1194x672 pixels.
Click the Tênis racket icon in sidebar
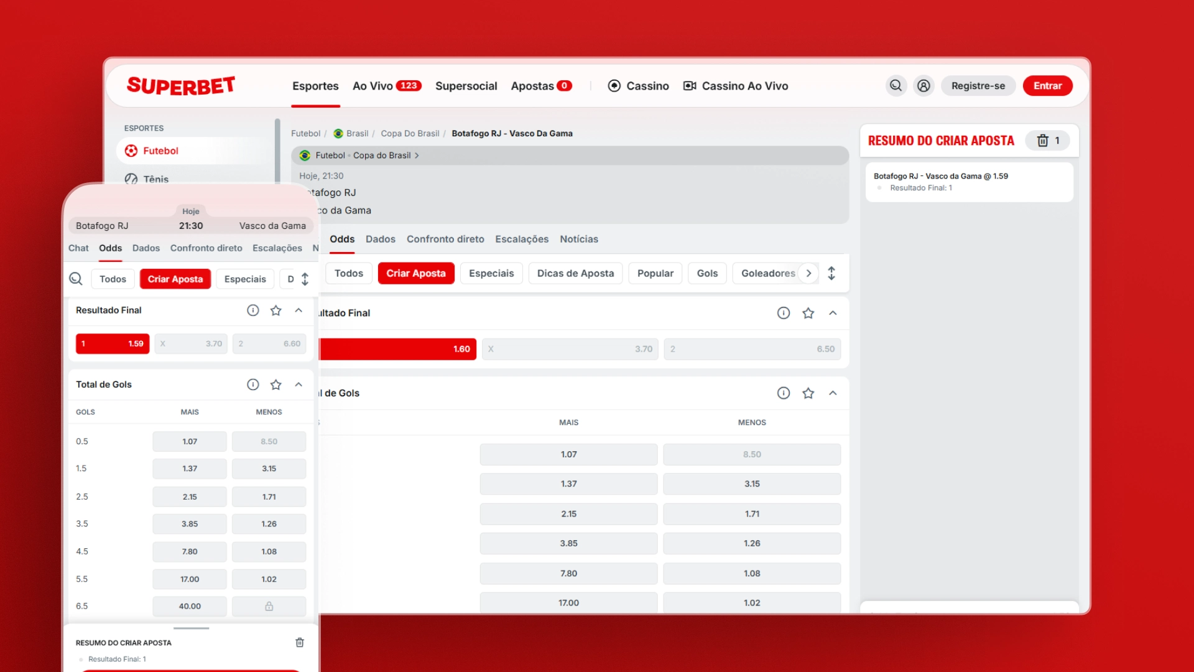tap(131, 179)
